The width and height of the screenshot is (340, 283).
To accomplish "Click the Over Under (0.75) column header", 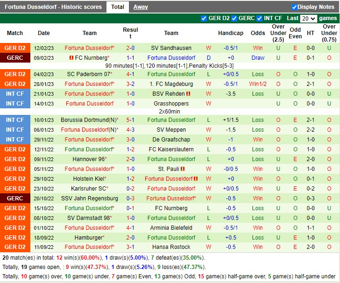I will pyautogui.click(x=329, y=33).
